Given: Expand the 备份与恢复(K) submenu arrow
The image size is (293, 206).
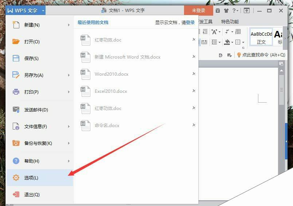Looking at the screenshot, I should (x=69, y=143).
